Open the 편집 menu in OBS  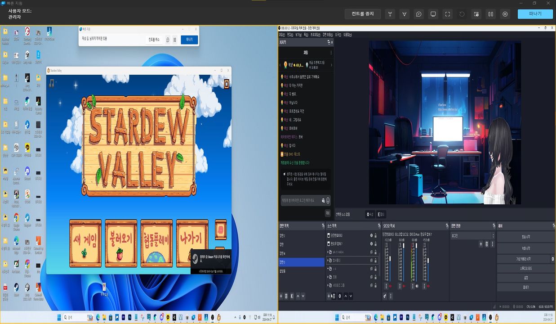pos(290,34)
